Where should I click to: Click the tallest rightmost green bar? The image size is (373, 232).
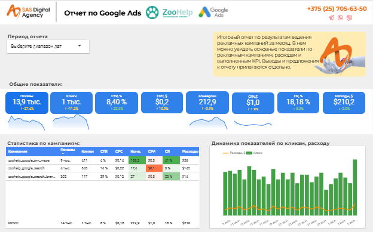click(x=354, y=187)
